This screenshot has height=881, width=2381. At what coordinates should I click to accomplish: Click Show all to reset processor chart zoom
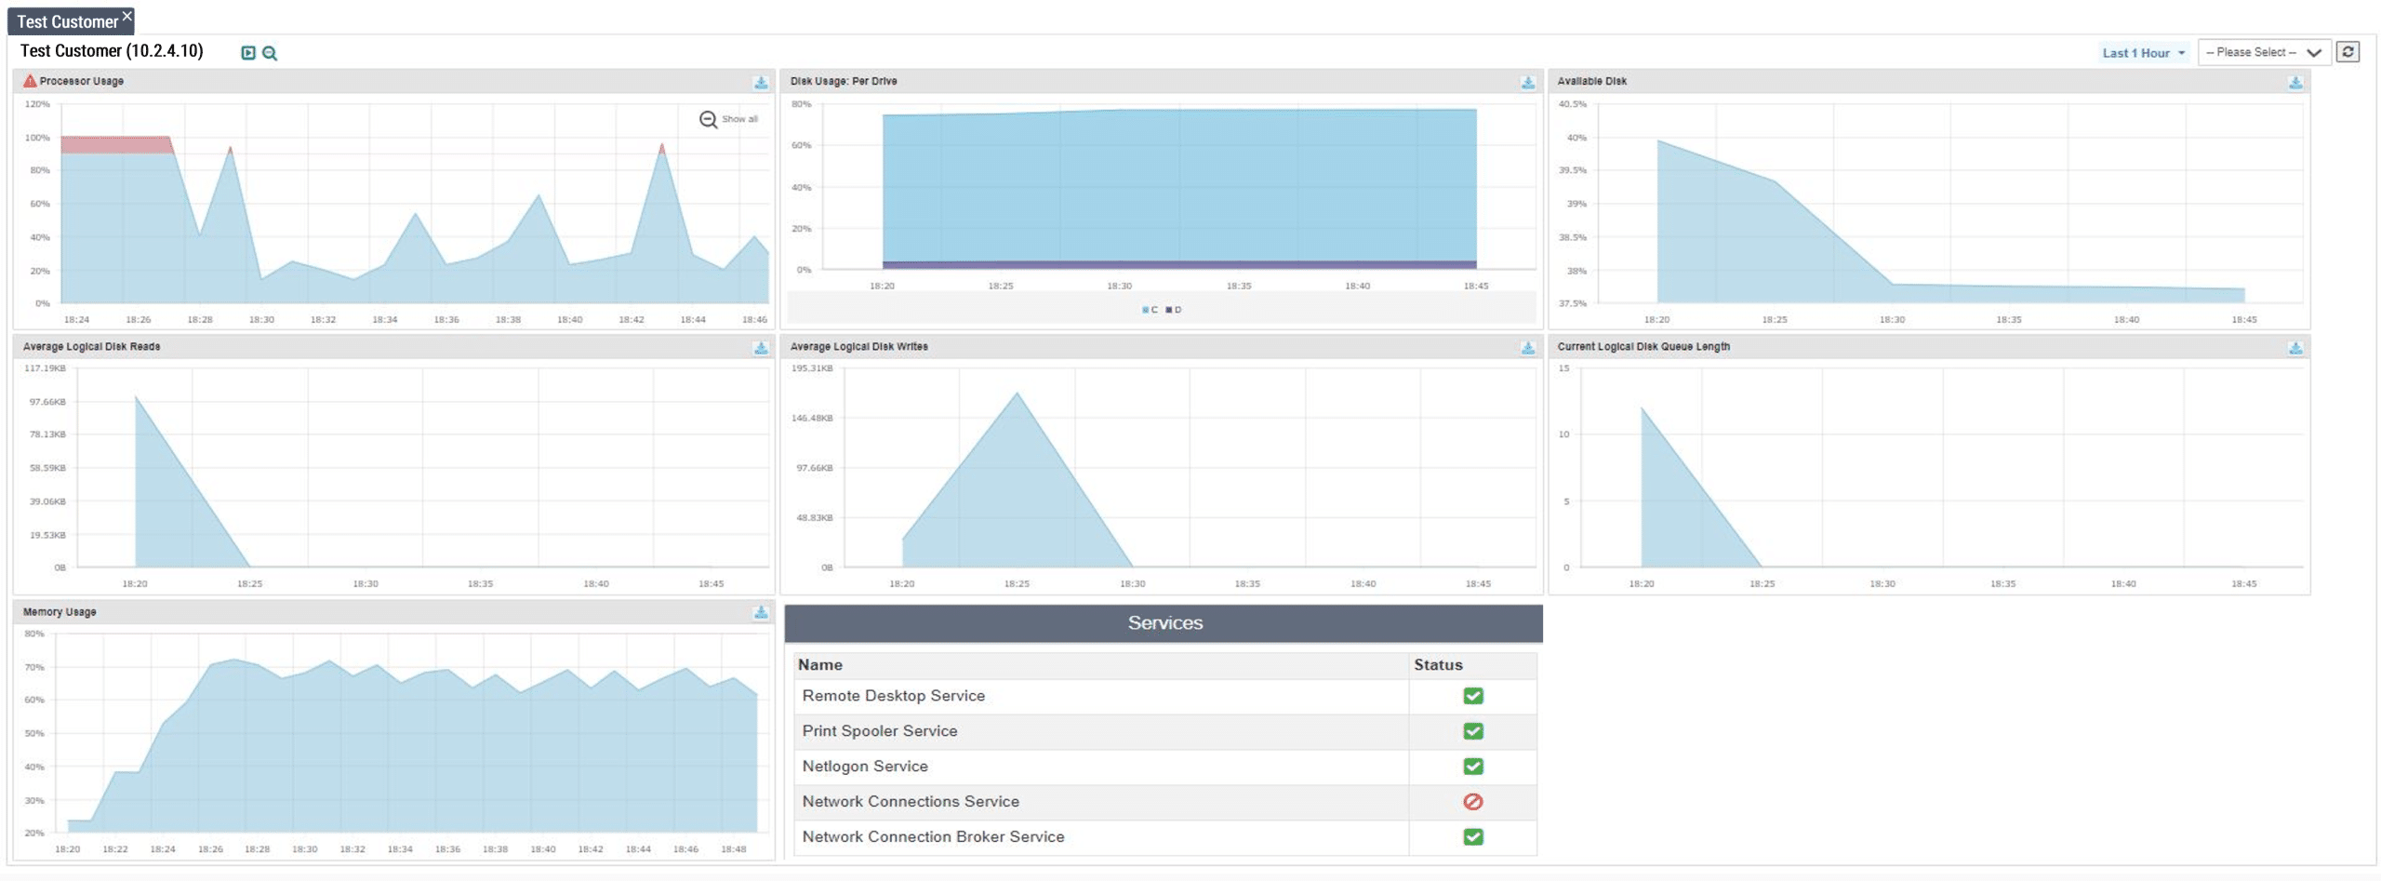pyautogui.click(x=729, y=119)
